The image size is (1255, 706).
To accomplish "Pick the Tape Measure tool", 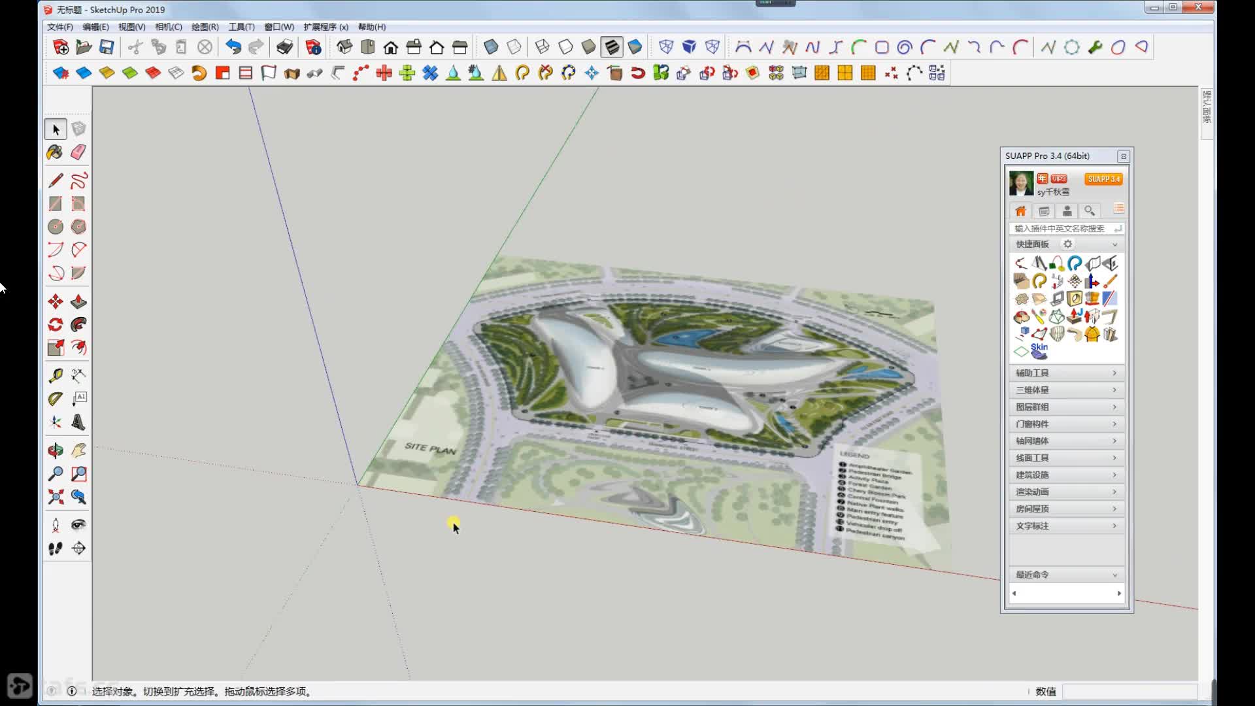I will [56, 375].
